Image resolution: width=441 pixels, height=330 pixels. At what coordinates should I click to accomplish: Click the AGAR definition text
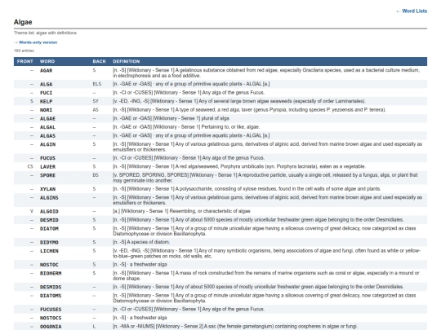click(266, 73)
